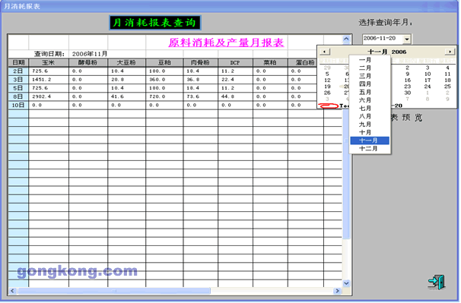This screenshot has width=461, height=303.
Task: Pick day 24 in calendar
Action: (428, 87)
